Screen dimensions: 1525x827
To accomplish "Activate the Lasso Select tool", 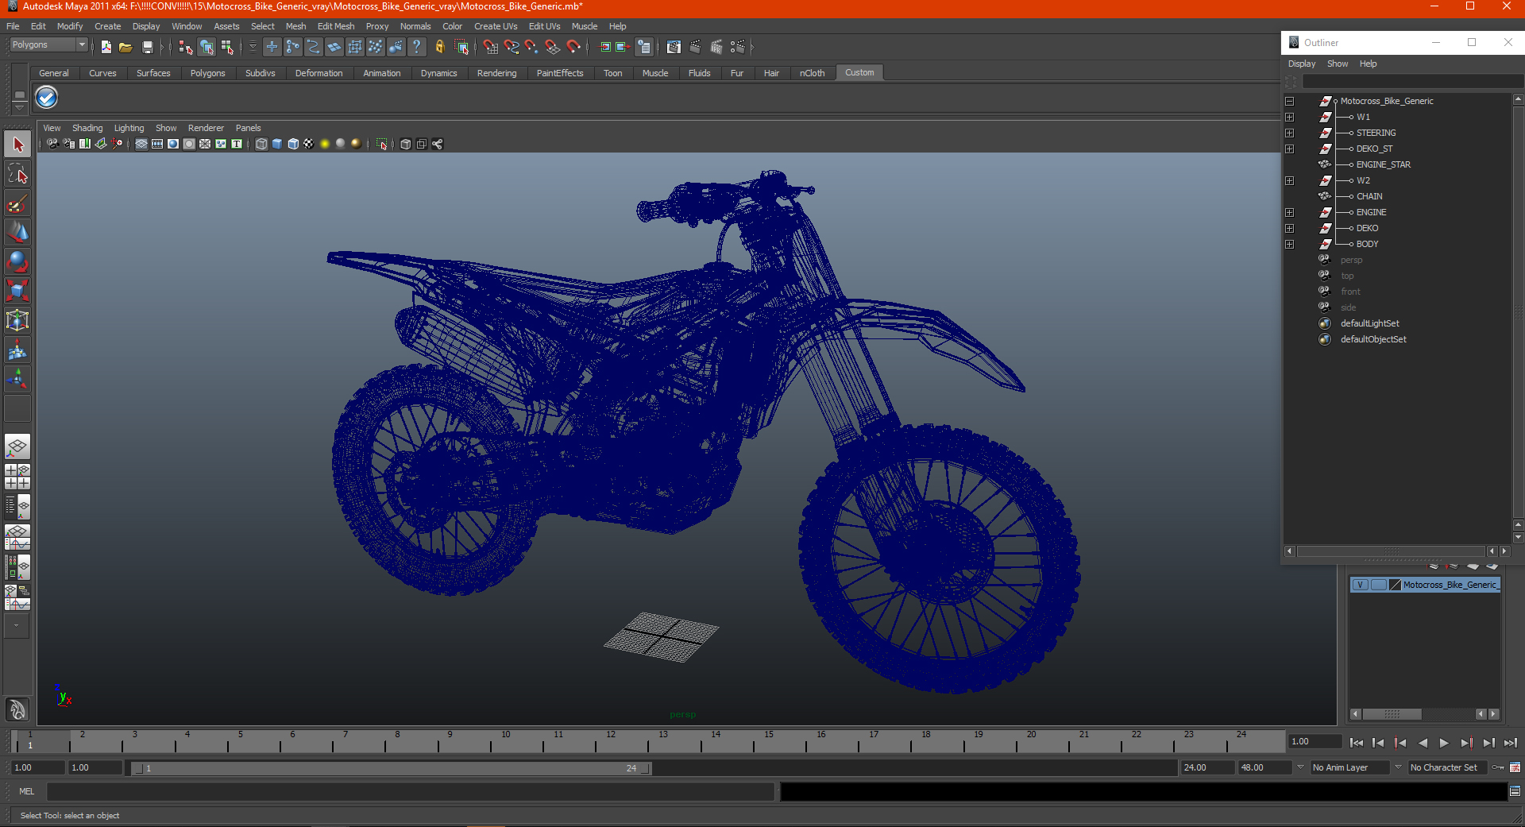I will (x=17, y=174).
